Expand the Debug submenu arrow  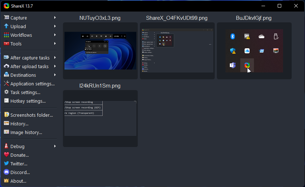click(55, 146)
